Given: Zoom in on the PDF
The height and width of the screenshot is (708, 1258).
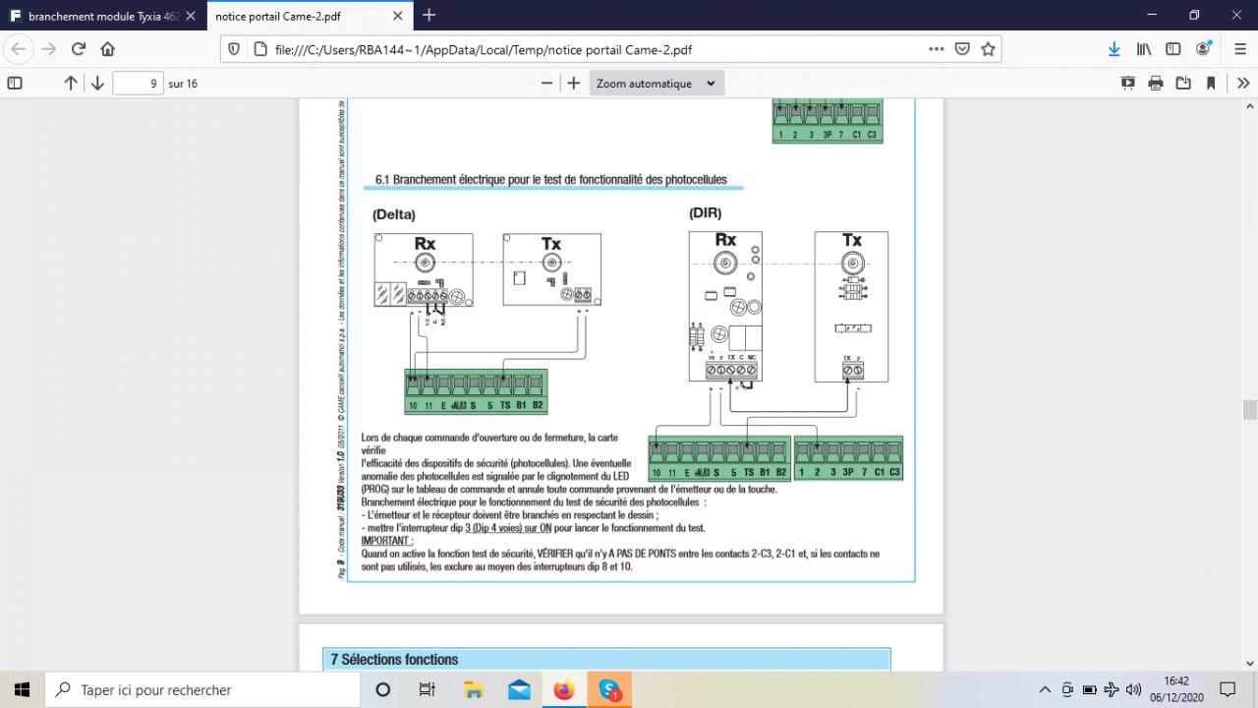Looking at the screenshot, I should tap(574, 84).
